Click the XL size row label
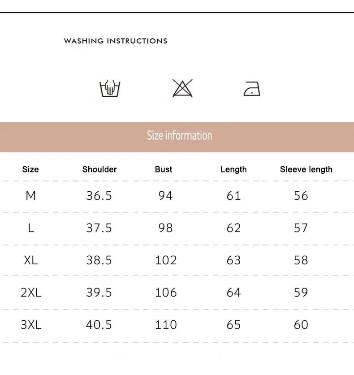354x375 pixels. coord(31,260)
